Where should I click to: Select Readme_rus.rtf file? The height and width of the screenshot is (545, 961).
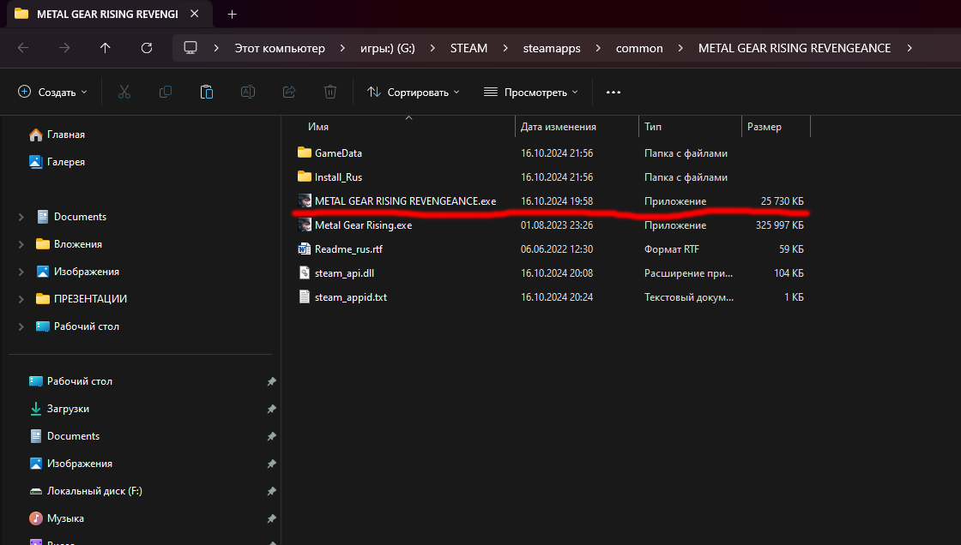tap(348, 249)
